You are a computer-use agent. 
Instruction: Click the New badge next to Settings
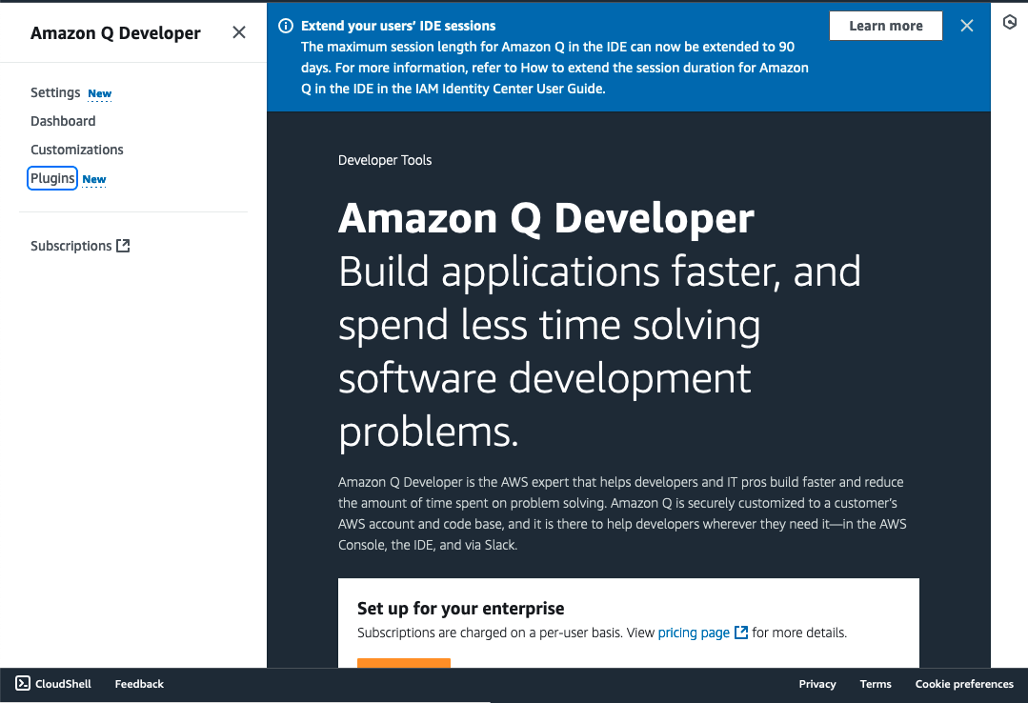click(x=99, y=92)
